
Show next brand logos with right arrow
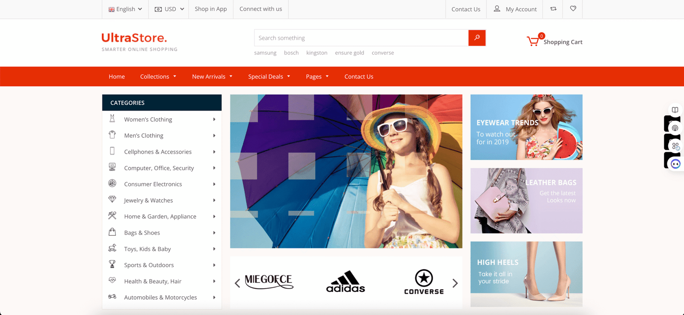coord(455,283)
